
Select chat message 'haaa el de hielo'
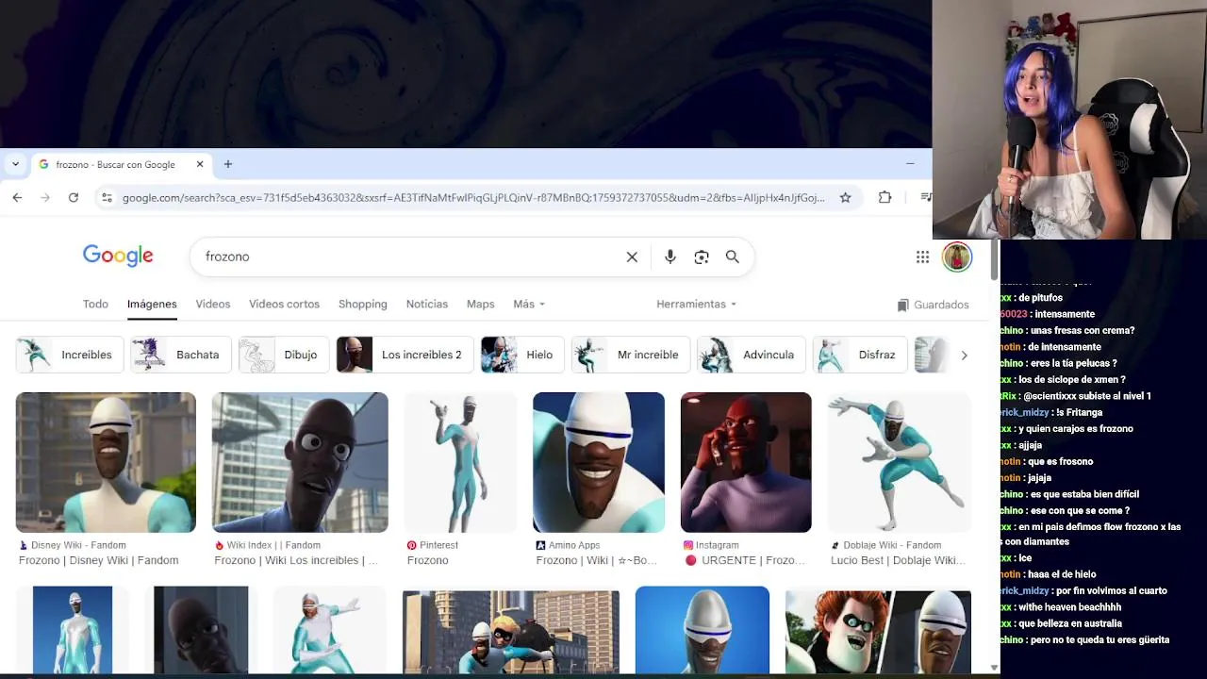point(1060,574)
